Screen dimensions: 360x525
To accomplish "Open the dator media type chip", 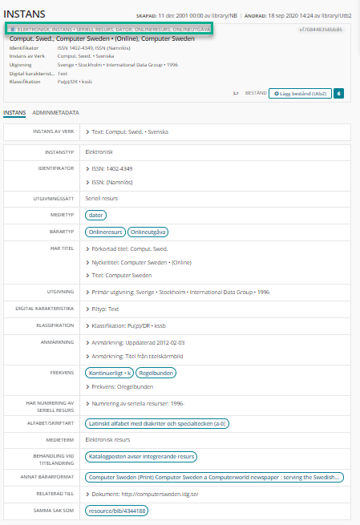I will (95, 216).
